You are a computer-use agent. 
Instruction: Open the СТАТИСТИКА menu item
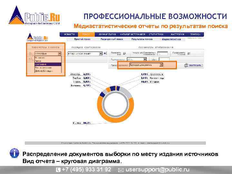click(x=156, y=34)
